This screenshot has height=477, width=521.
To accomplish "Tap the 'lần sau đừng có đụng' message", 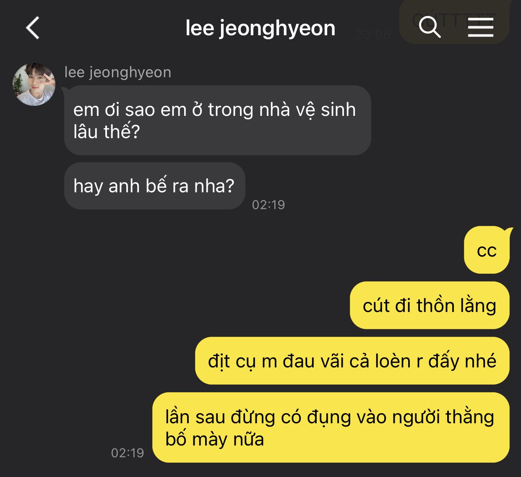I will click(331, 428).
